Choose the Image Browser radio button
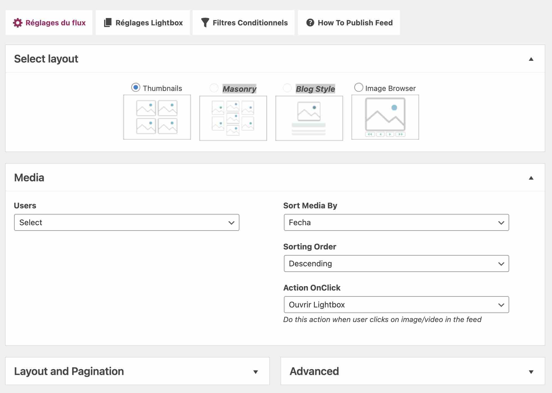This screenshot has width=552, height=393. [359, 88]
